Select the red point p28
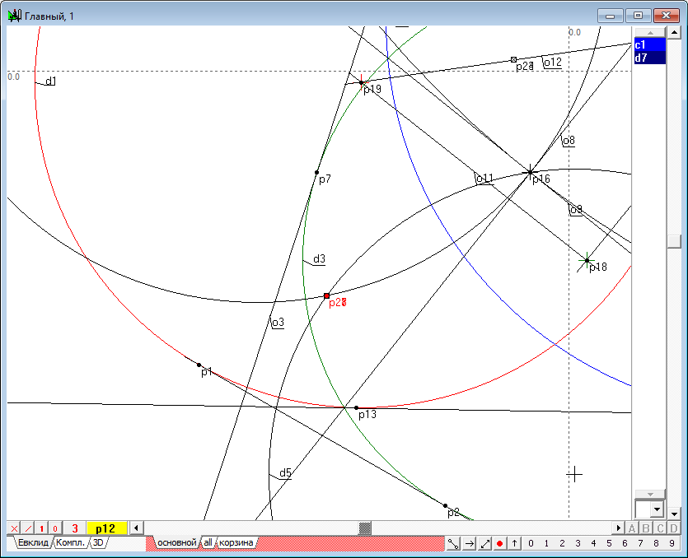688x558 pixels. tap(326, 296)
